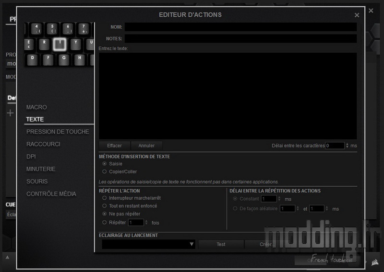Open the TEXTE action type
384x272 pixels.
tap(35, 119)
